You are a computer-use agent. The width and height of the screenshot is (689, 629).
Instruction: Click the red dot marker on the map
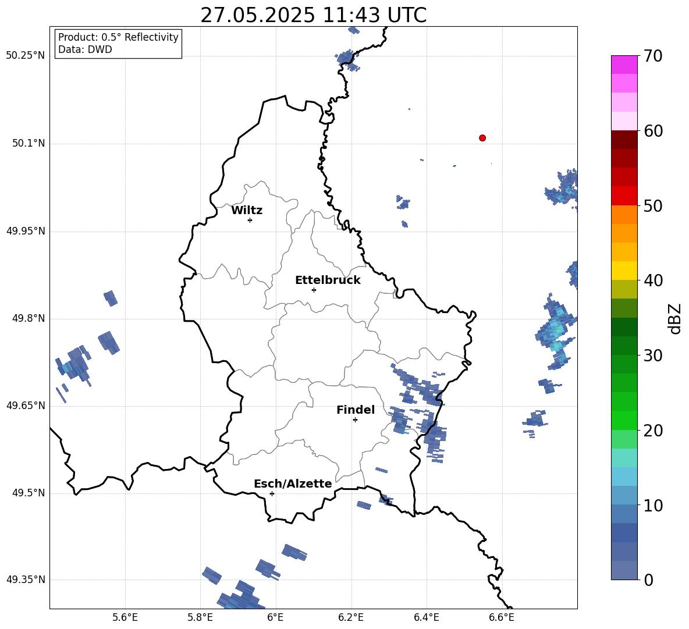pos(482,138)
